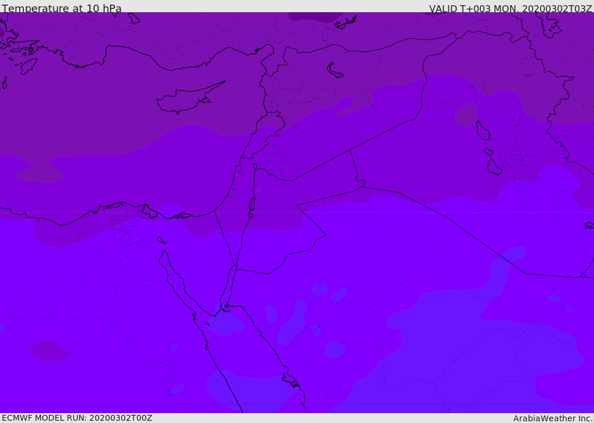Click the southernmost of three Iraqi lakes
The height and width of the screenshot is (423, 594).
point(494,167)
